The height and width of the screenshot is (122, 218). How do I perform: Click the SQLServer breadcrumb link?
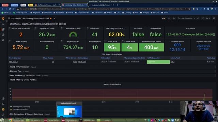[16, 18]
